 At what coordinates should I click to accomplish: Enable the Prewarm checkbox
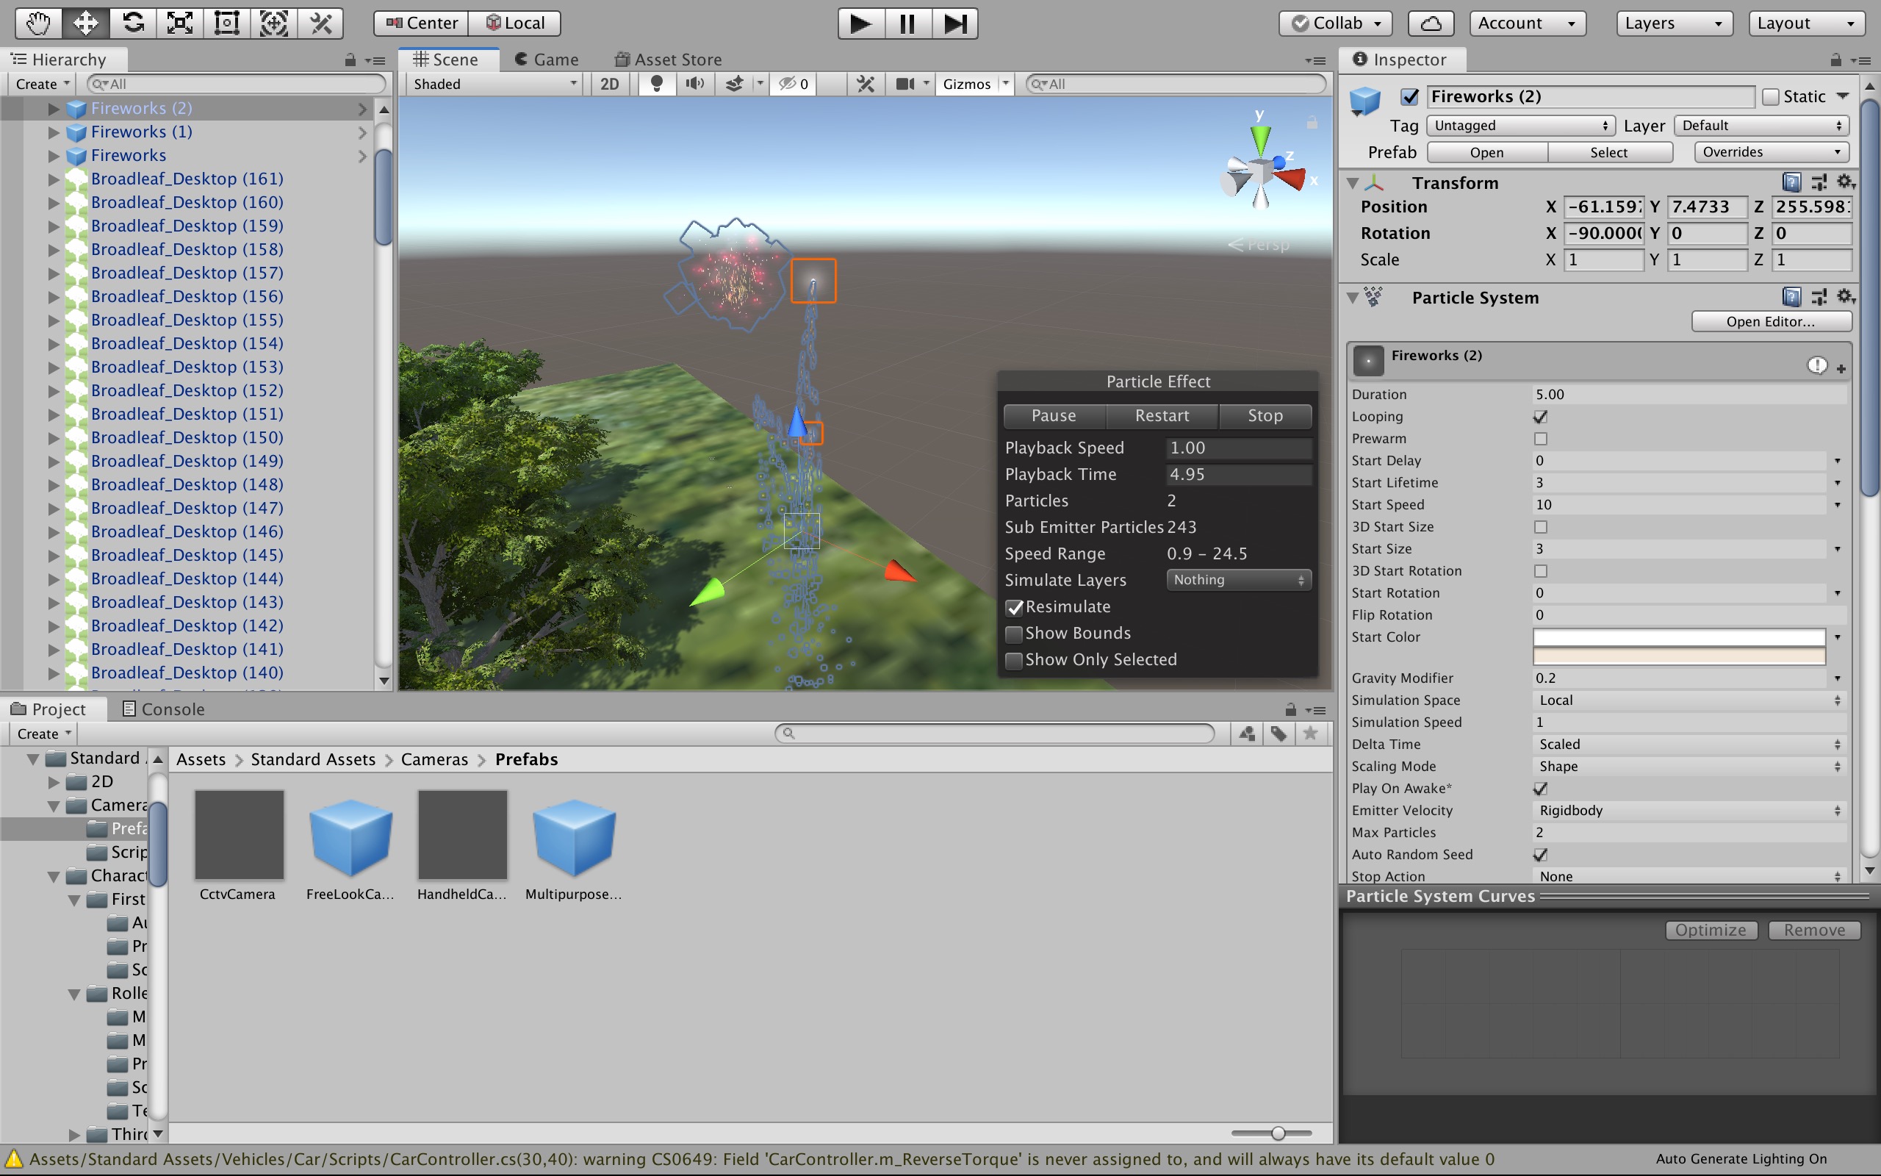pos(1540,439)
